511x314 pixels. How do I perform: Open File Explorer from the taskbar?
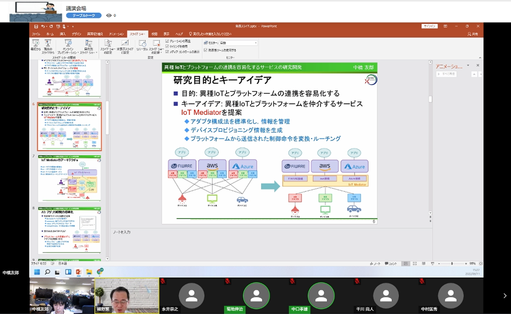click(89, 272)
